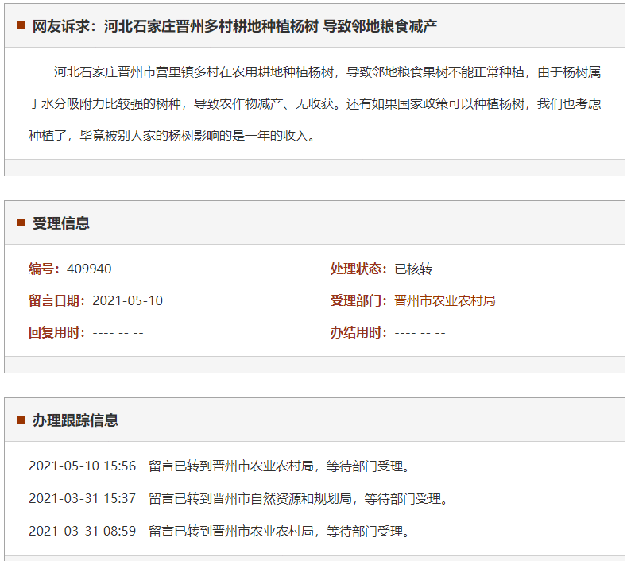627x561 pixels.
Task: Click the 办结用时 empty duration value
Action: coord(420,332)
